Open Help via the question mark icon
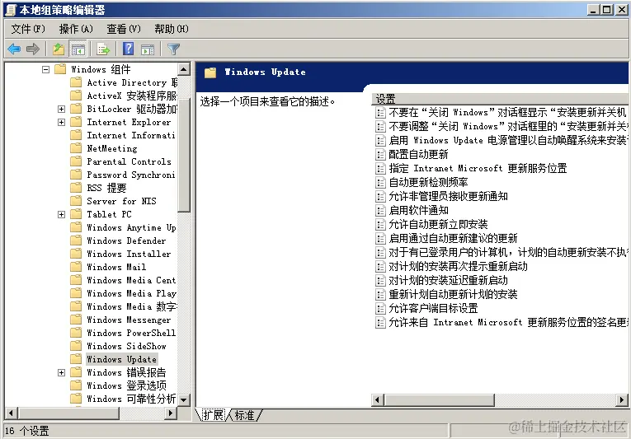This screenshot has height=439, width=631. tap(129, 49)
